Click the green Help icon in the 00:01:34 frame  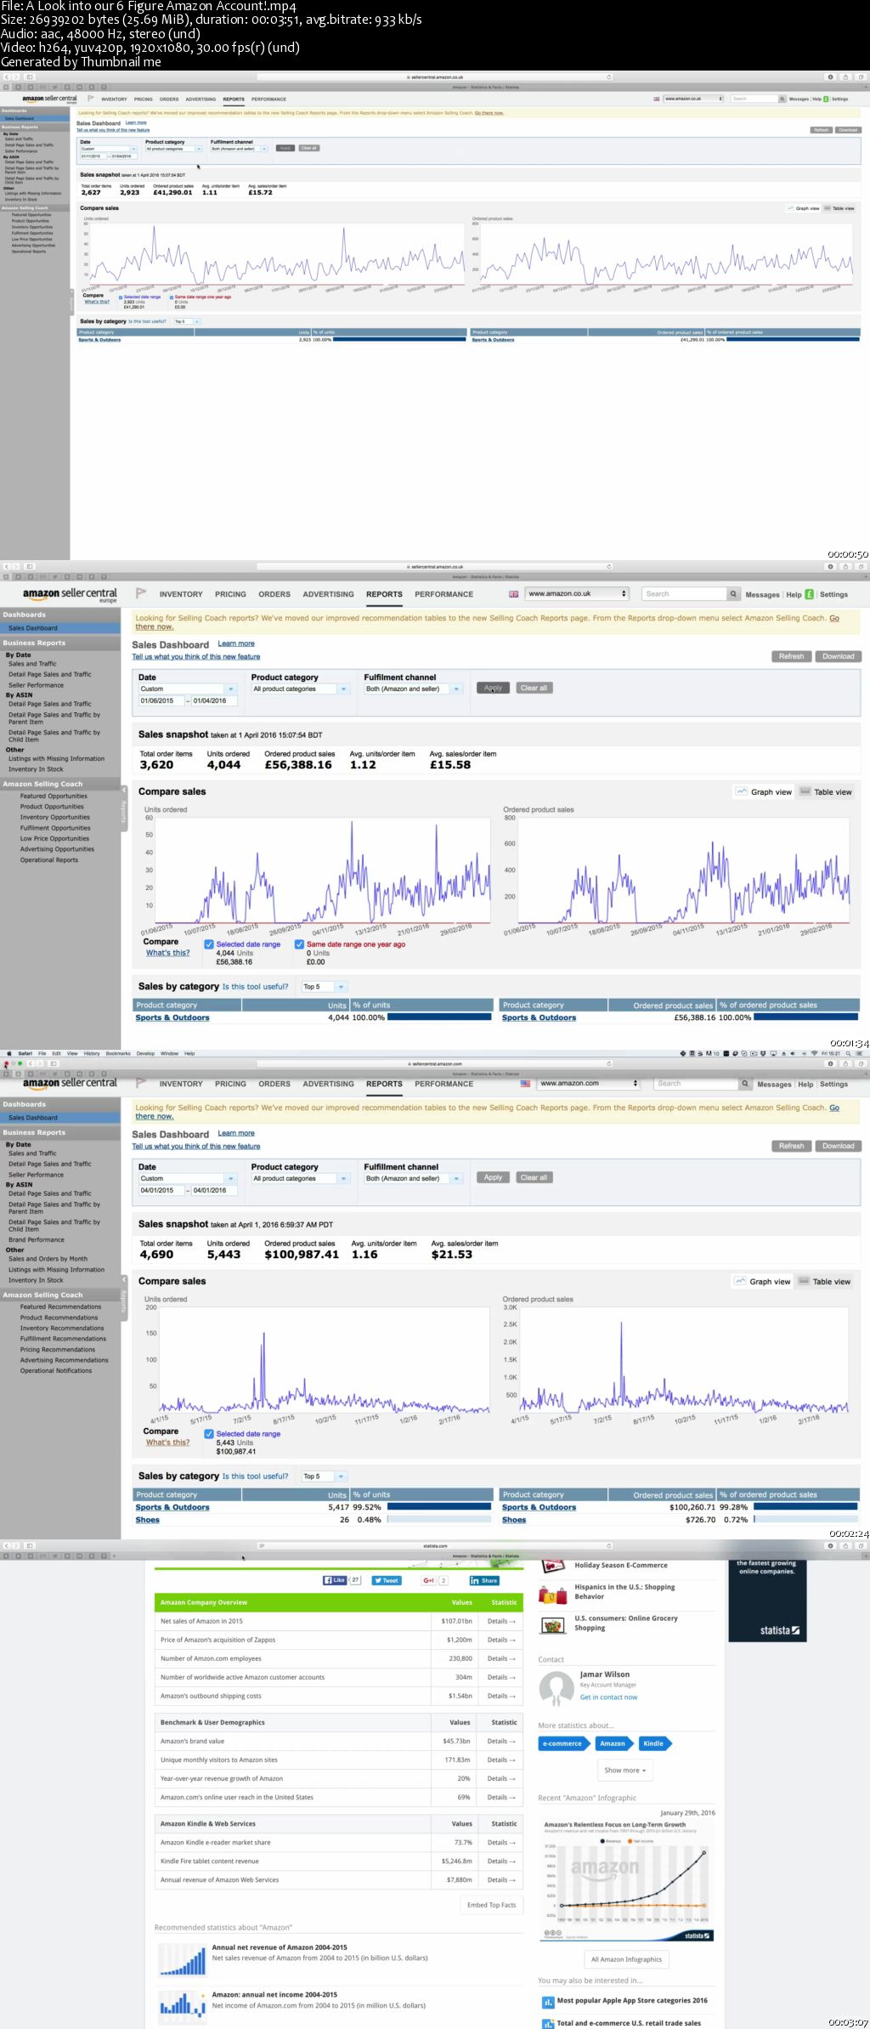pyautogui.click(x=809, y=594)
